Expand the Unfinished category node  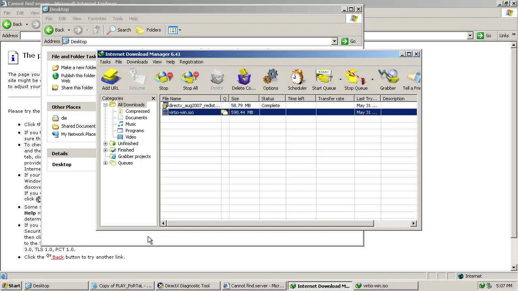[x=106, y=143]
